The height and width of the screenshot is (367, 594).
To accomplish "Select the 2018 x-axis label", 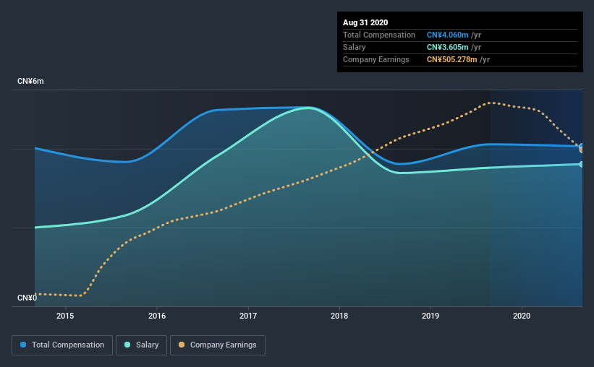I will (339, 316).
